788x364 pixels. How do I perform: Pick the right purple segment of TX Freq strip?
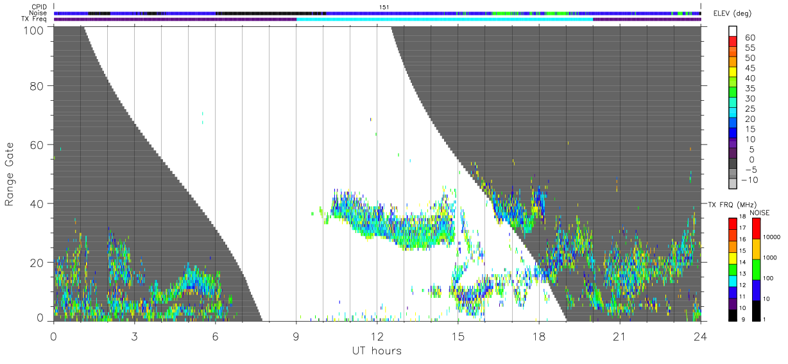click(647, 19)
